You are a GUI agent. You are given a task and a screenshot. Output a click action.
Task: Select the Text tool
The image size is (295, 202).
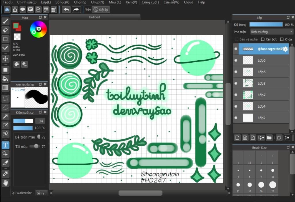coord(5,145)
